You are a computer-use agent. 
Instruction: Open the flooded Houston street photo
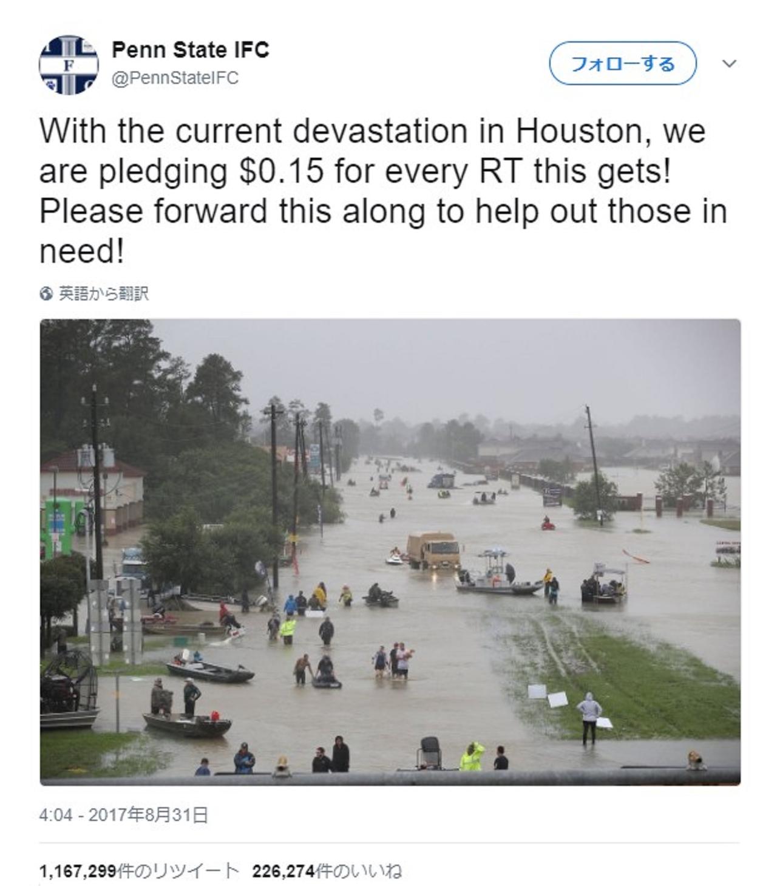[390, 552]
